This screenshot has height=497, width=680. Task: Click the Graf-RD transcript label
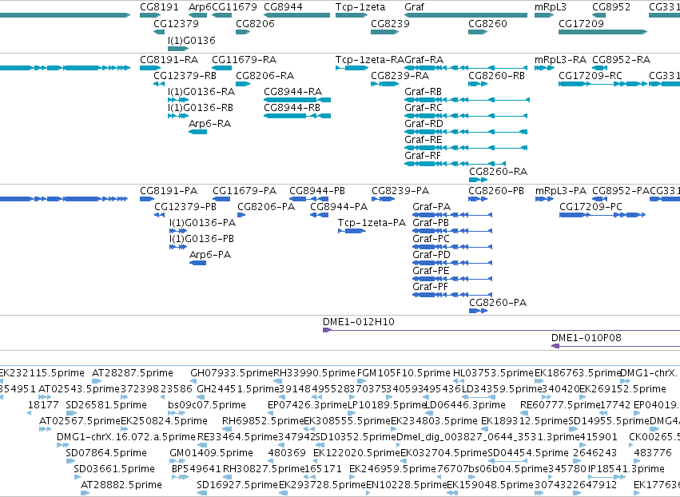(x=424, y=124)
